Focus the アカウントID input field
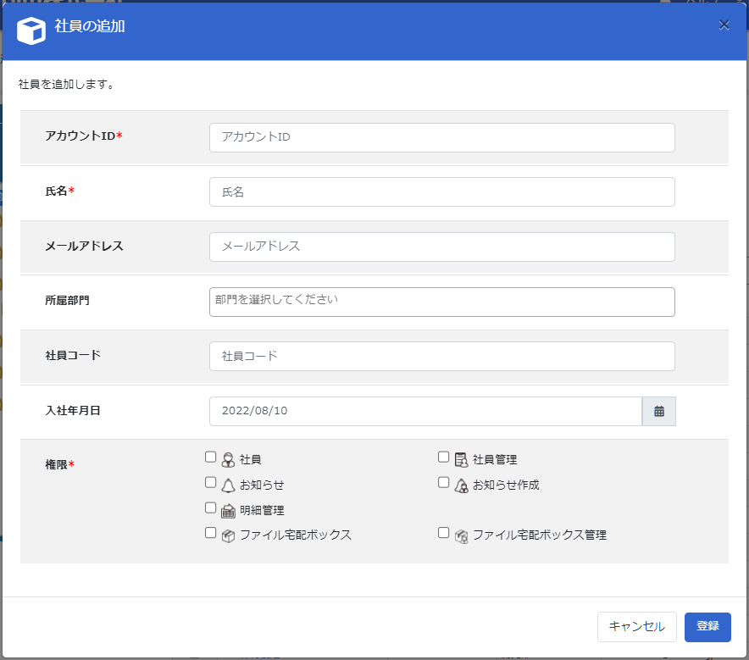This screenshot has width=749, height=660. pos(441,137)
